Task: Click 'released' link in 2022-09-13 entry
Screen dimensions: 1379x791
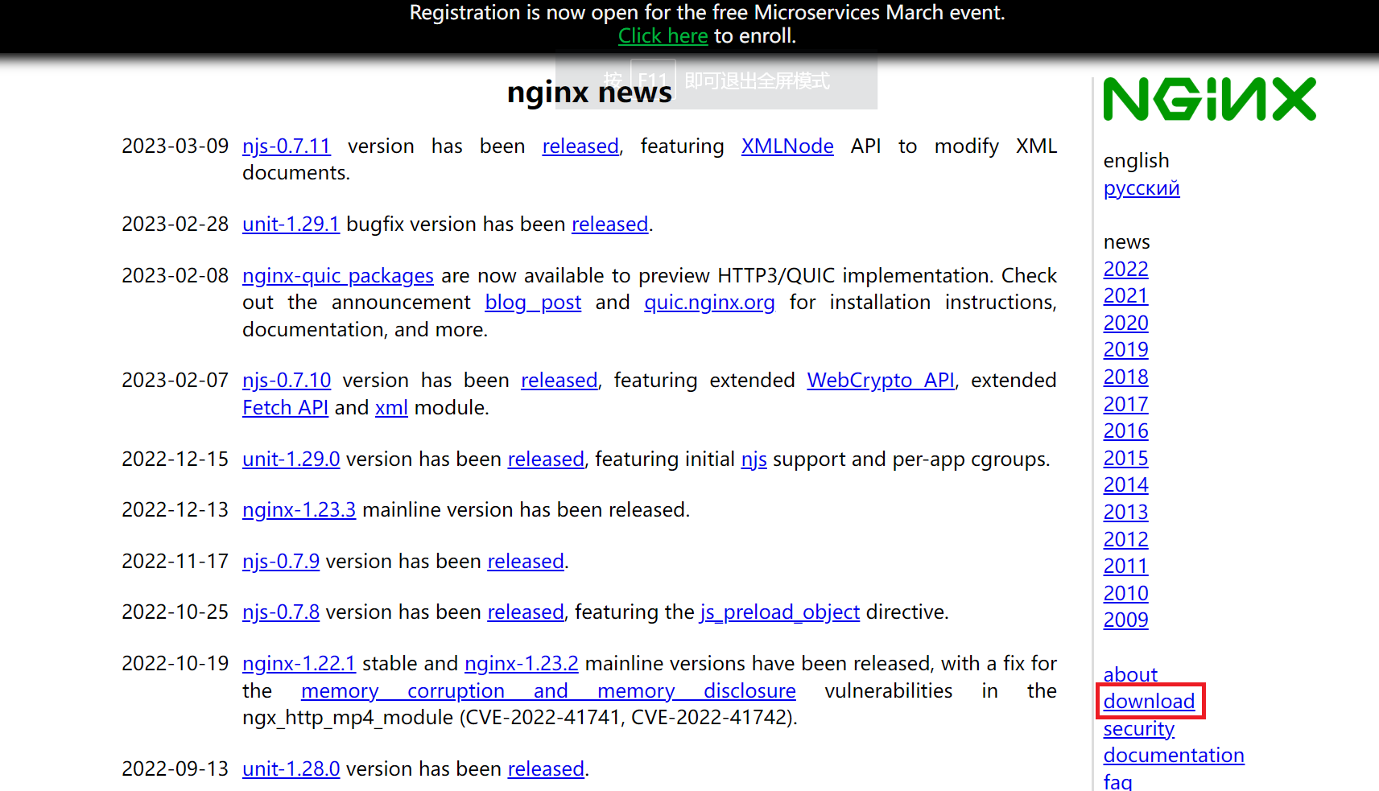Action: [x=546, y=769]
